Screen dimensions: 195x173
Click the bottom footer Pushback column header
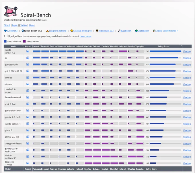tap(37, 169)
